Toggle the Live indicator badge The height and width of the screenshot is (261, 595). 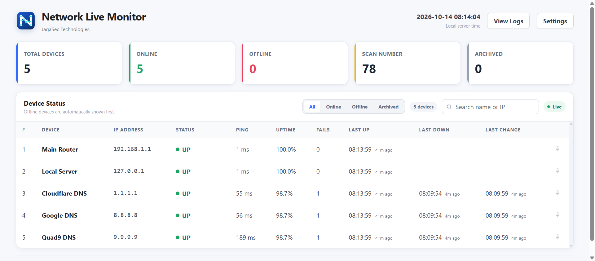(554, 107)
